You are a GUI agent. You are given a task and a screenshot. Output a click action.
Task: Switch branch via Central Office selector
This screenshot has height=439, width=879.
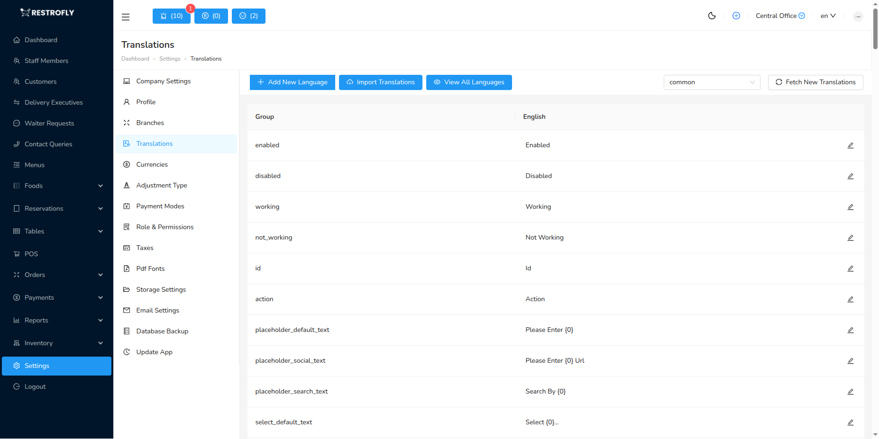pos(780,16)
